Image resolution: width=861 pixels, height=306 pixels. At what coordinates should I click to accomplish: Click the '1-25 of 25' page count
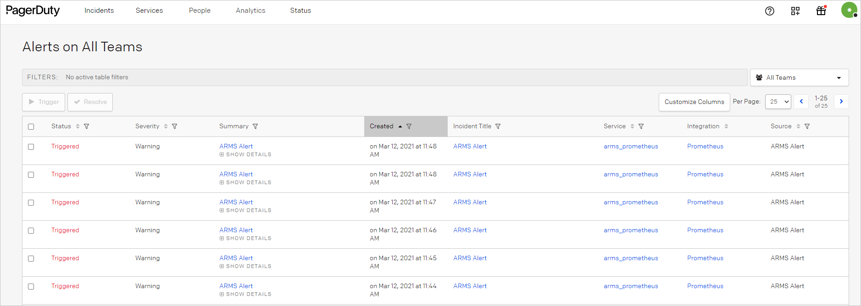[821, 102]
